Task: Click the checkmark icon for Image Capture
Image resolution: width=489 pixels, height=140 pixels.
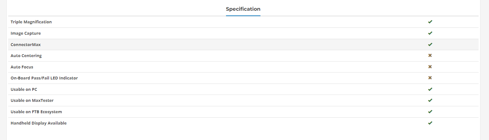Action: coord(430,33)
